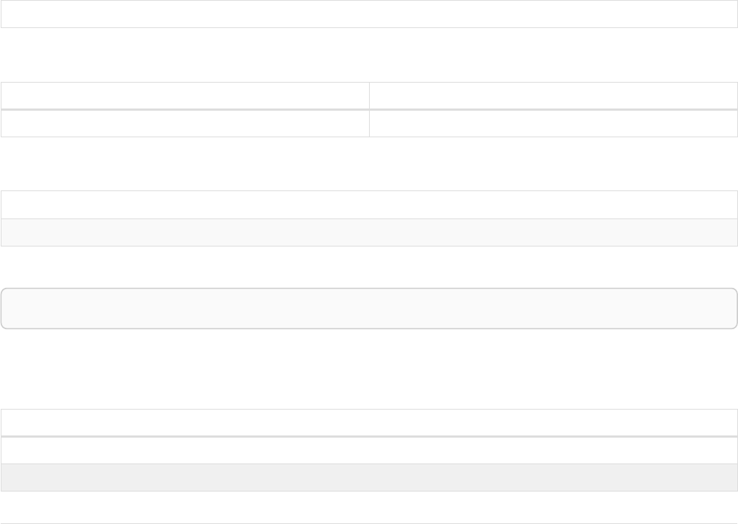
Task: Select the middle row of the three-row table
Action: click(369, 450)
